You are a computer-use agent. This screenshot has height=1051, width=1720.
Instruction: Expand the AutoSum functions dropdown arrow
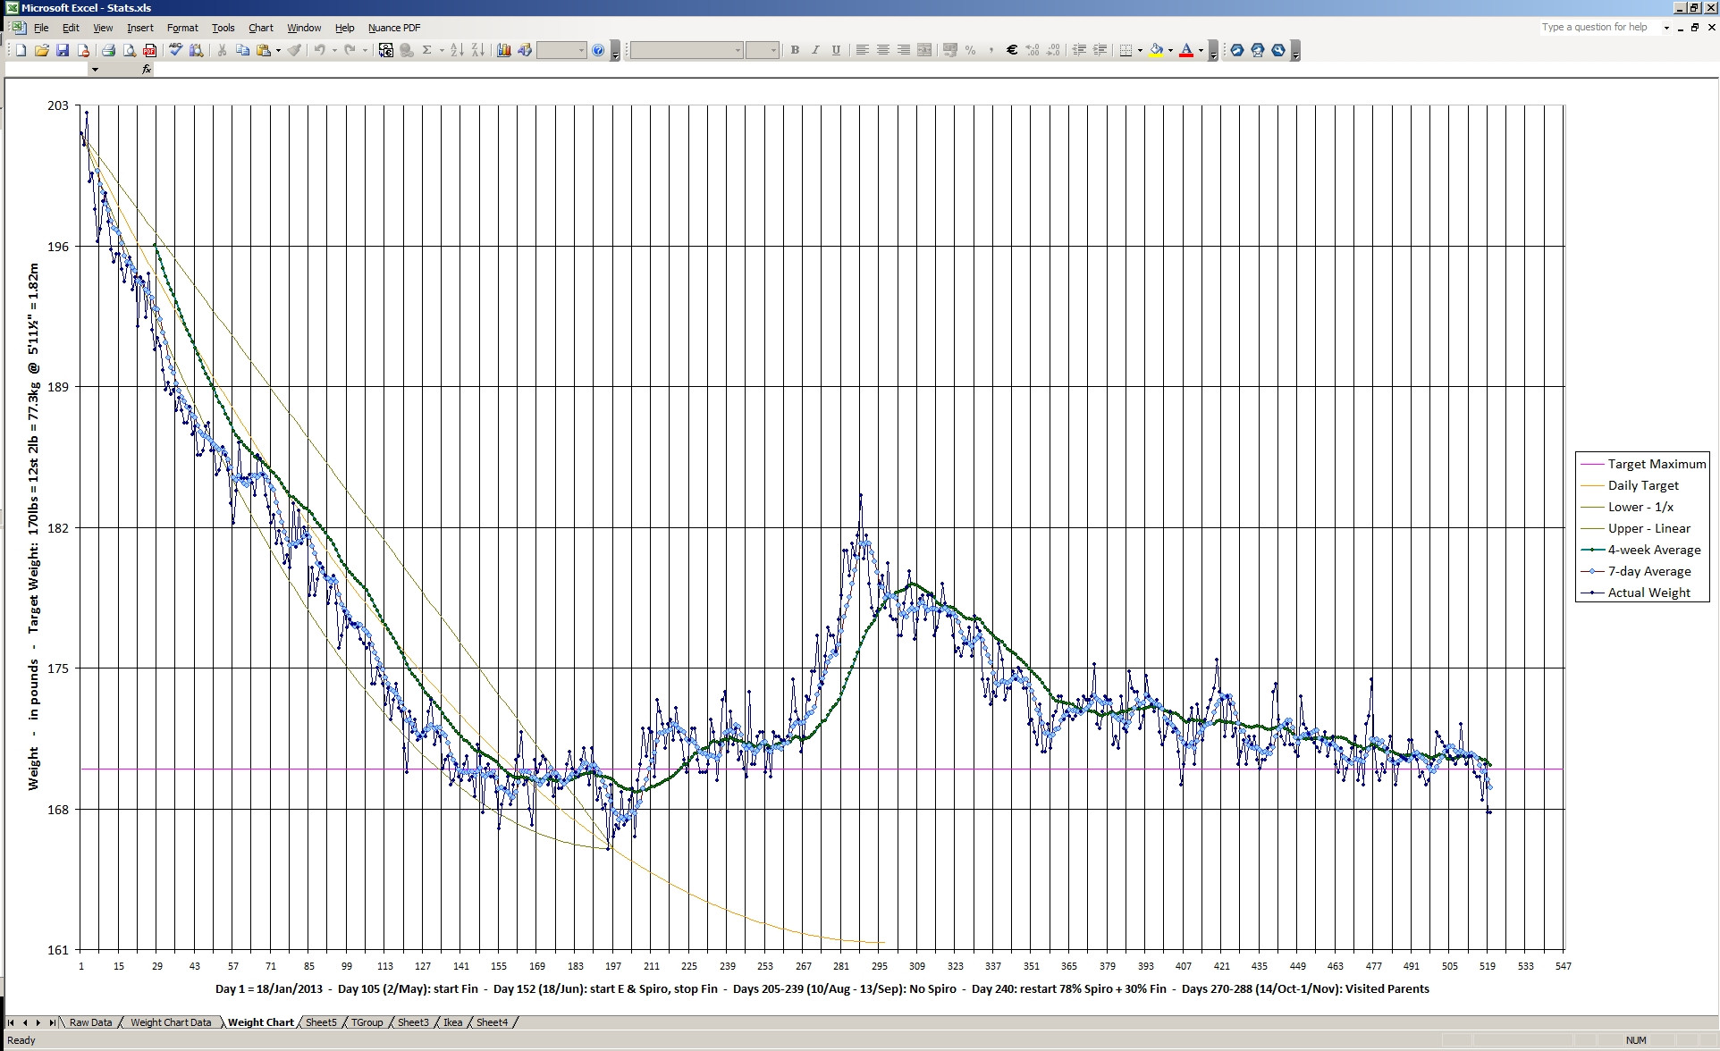tap(442, 50)
